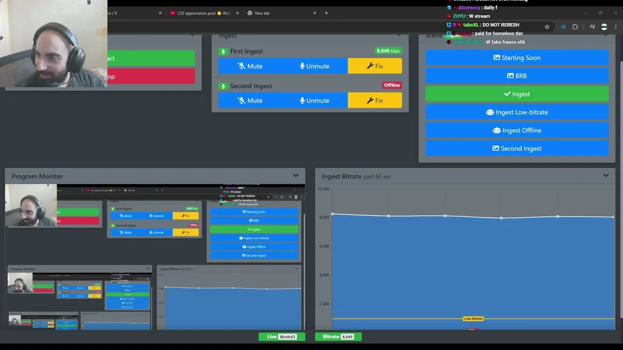This screenshot has width=623, height=350.
Task: Mute the First Ingest audio
Action: coord(250,66)
